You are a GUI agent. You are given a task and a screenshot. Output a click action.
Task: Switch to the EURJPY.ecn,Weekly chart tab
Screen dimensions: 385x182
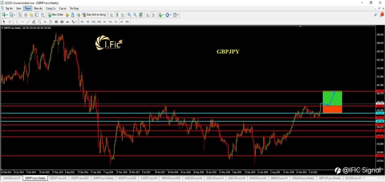click(103, 178)
